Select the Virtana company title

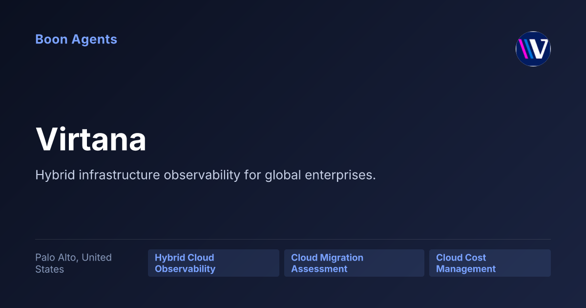pyautogui.click(x=91, y=139)
